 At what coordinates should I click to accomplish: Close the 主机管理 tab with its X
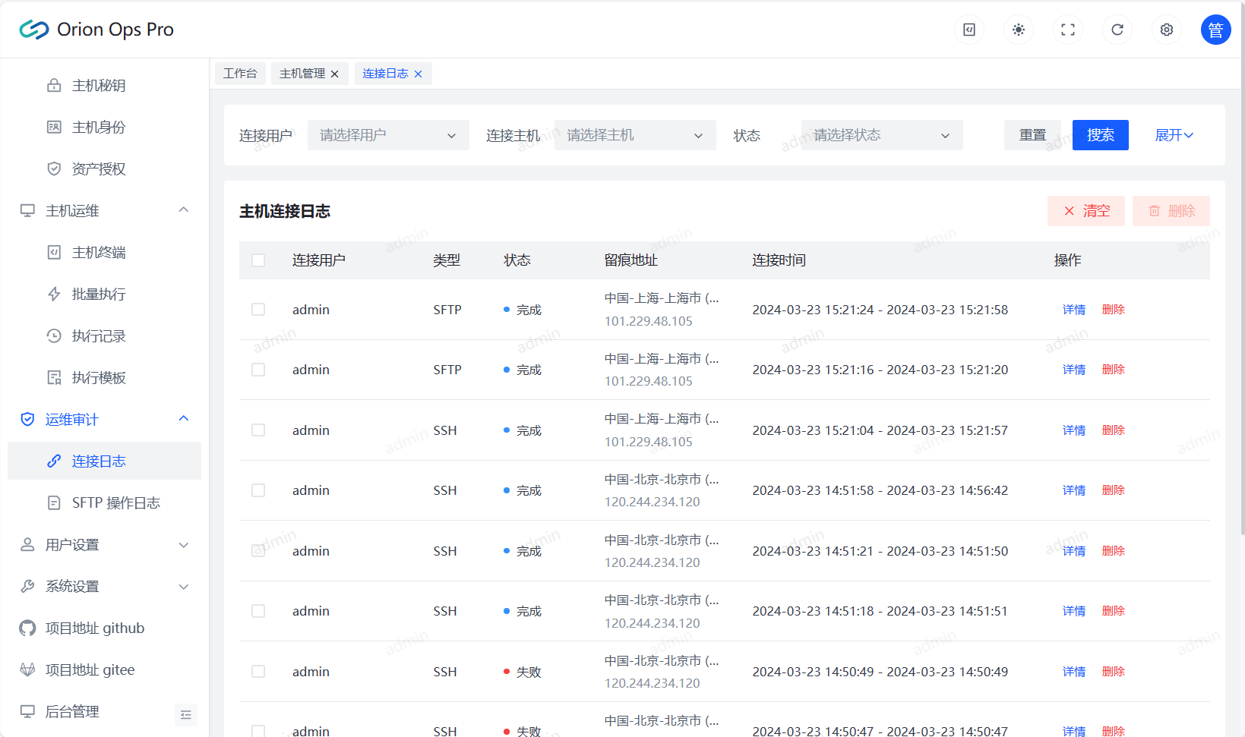pos(335,74)
